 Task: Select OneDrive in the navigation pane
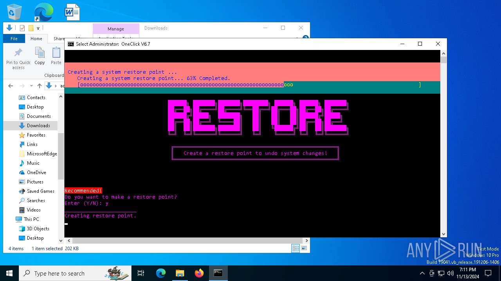pyautogui.click(x=36, y=173)
